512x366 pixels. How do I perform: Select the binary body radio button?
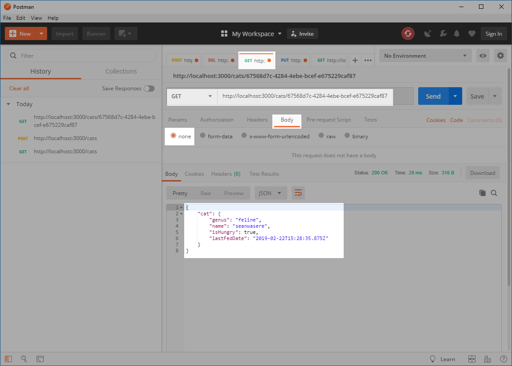coord(347,136)
